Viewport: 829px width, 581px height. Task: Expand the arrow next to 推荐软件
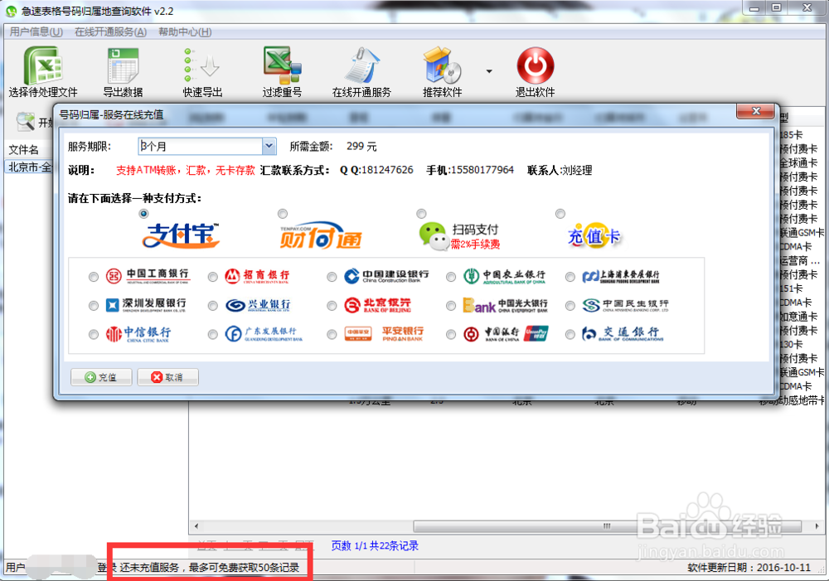tap(489, 70)
